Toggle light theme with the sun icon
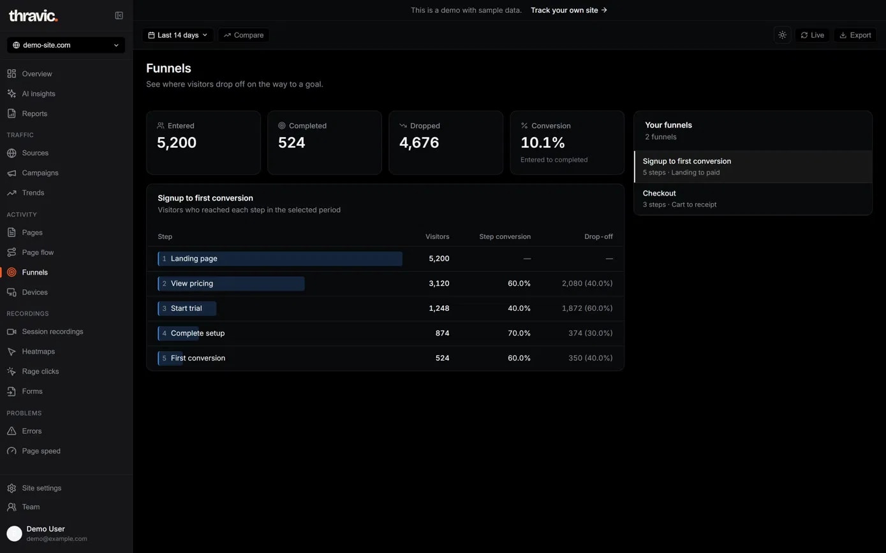 [x=782, y=35]
